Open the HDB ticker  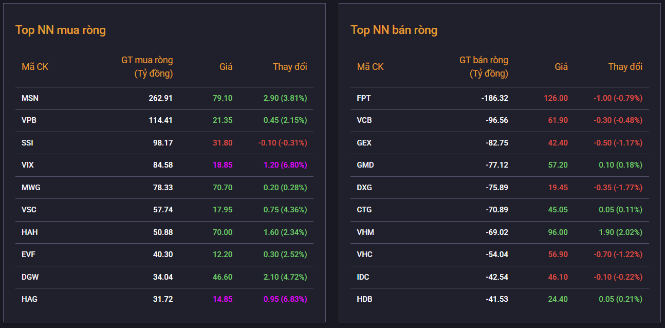365,299
